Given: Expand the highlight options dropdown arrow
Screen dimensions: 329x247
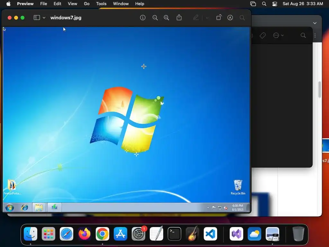Looking at the screenshot, I should tap(207, 18).
